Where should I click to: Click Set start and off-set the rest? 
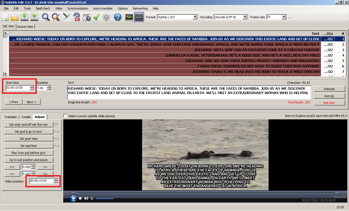(x=29, y=125)
